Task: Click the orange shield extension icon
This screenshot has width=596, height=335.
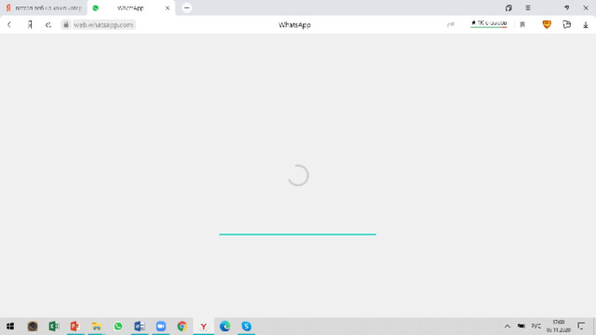Action: [x=547, y=24]
